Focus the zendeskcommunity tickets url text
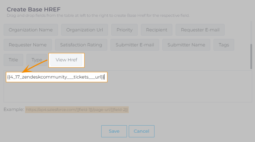Viewport: 255px width, 142px height. tap(56, 77)
